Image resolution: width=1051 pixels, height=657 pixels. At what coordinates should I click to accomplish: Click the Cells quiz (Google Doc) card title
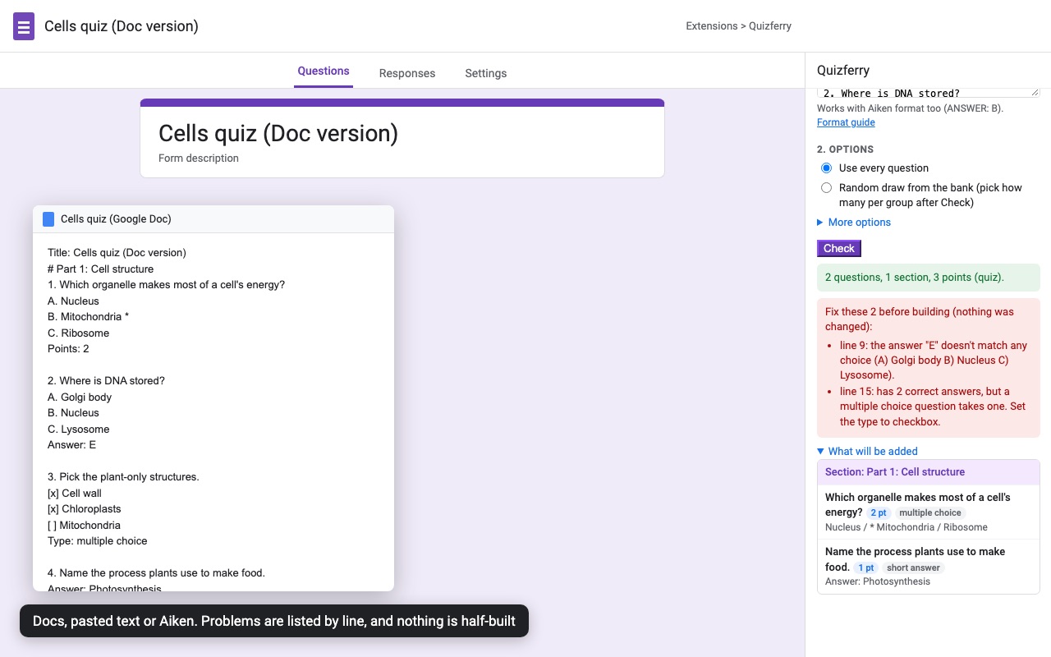pyautogui.click(x=116, y=219)
